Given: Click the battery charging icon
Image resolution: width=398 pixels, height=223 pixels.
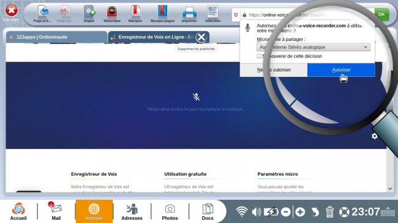Looking at the screenshot, I should pyautogui.click(x=271, y=211).
